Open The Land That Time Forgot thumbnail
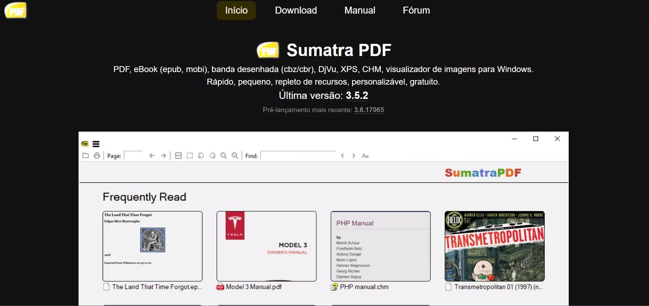Screen dimensions: 649x306 tap(153, 246)
